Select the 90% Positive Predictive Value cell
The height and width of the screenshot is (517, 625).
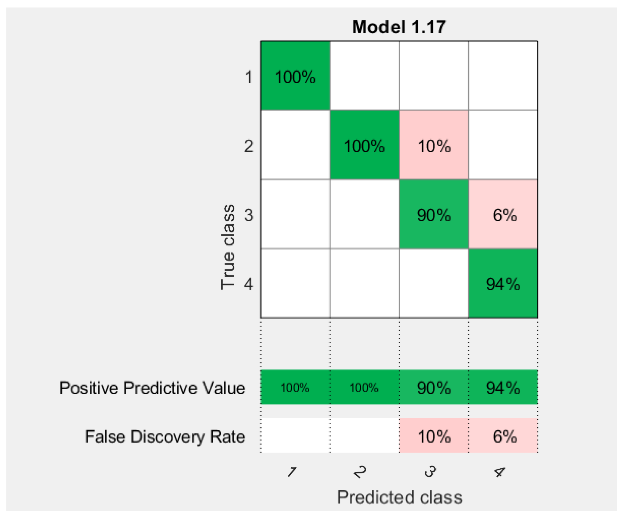tap(434, 388)
